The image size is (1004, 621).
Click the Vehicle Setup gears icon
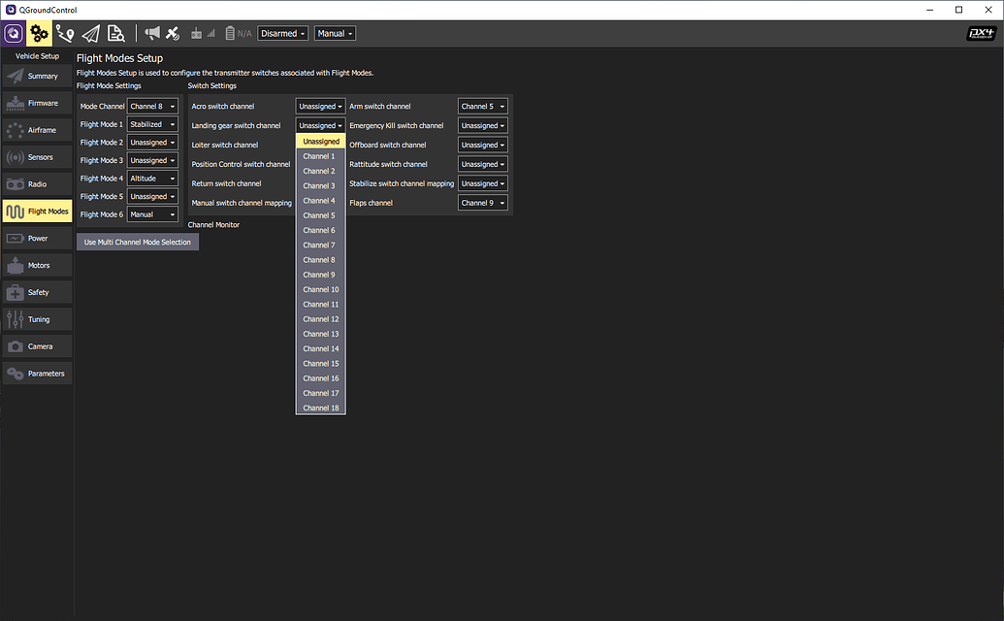[x=39, y=34]
